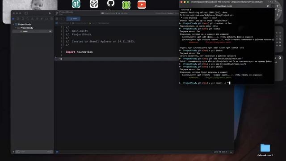Open the Issue navigator warning icon

tap(32, 19)
